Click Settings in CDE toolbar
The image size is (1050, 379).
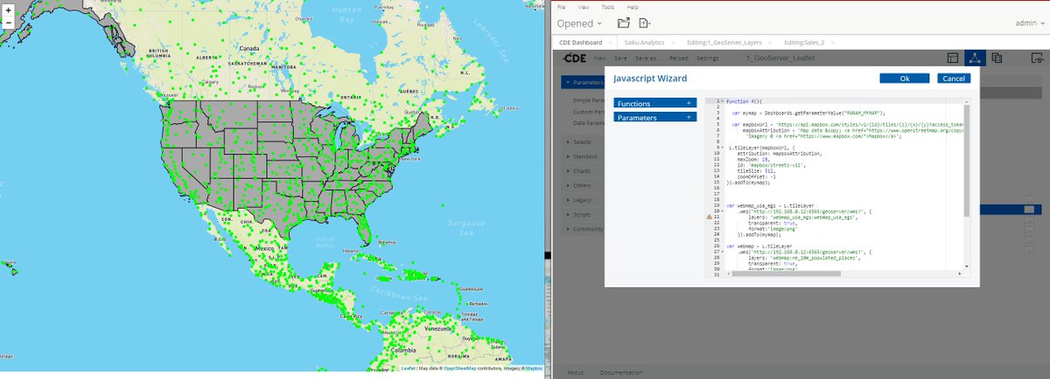707,58
